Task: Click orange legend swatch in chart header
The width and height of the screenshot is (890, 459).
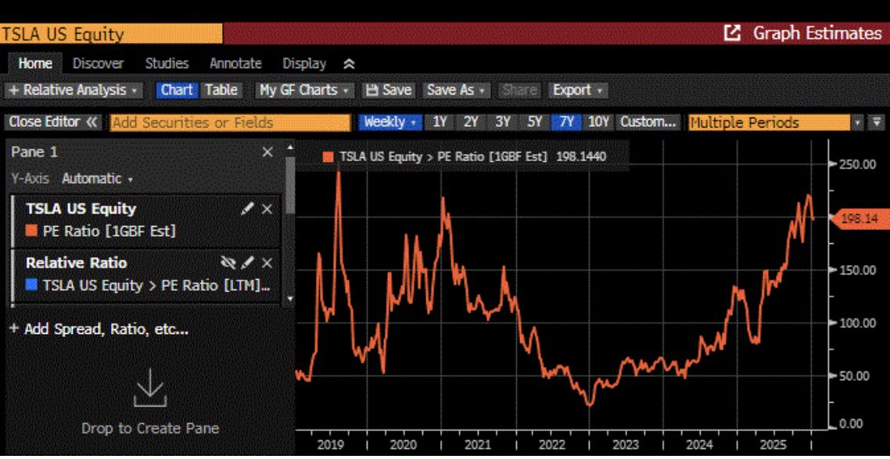Action: pos(328,156)
